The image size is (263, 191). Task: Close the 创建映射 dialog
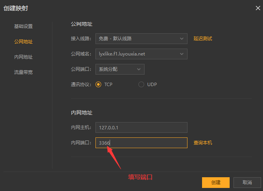click(x=258, y=8)
